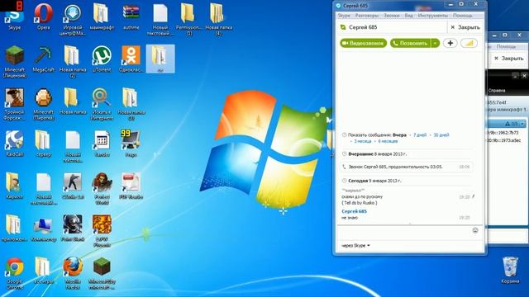Open Помощь menu in the Сергей 685 window
This screenshot has width=529, height=297.
(x=463, y=16)
